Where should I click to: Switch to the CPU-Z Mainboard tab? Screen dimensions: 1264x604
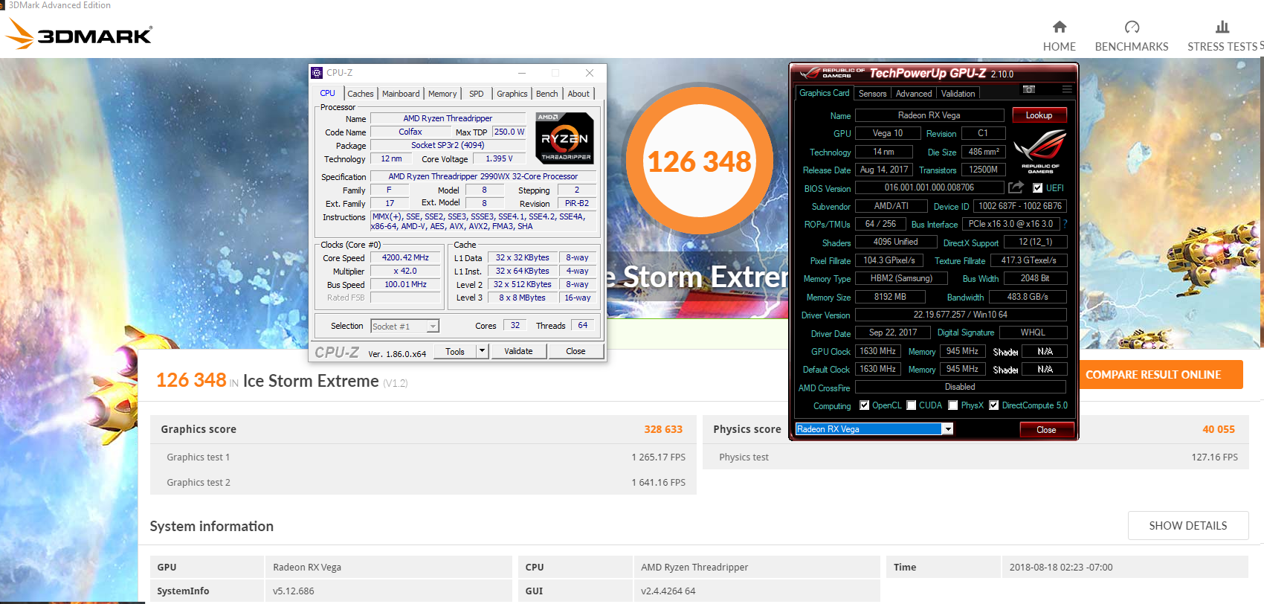click(x=401, y=94)
